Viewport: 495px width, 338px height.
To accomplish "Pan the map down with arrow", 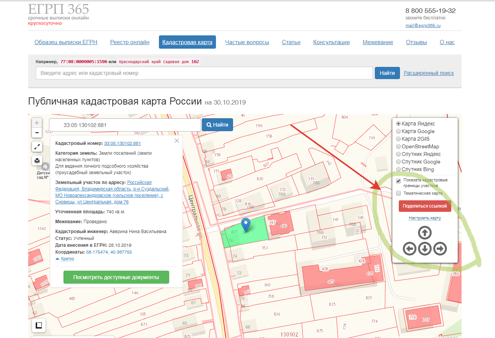I will [425, 249].
